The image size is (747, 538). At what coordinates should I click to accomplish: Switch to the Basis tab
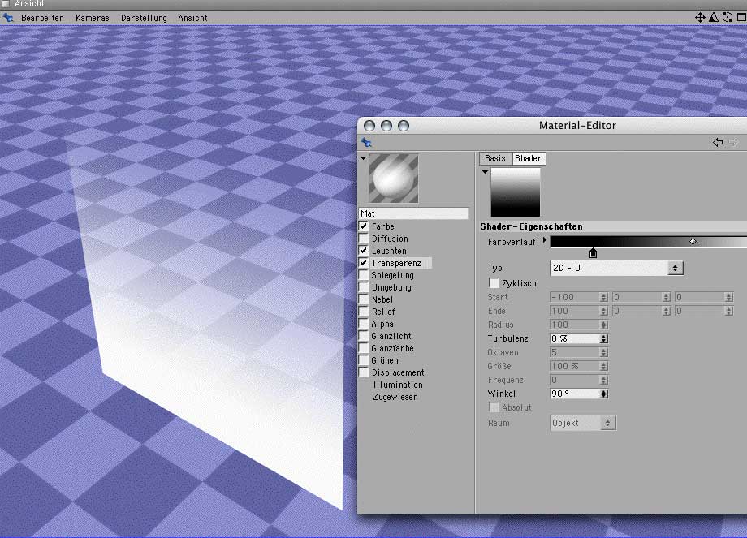(x=495, y=158)
